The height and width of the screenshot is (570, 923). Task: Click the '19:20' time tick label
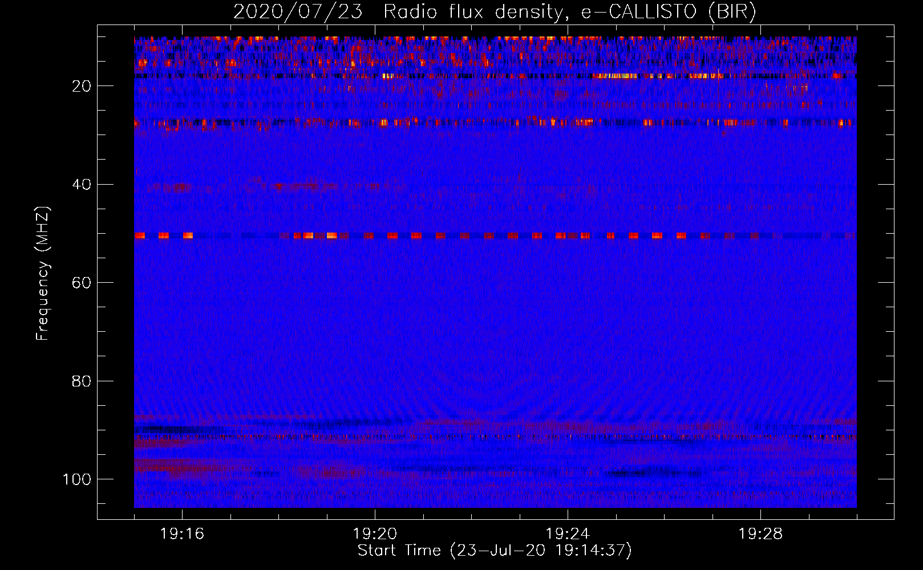coord(375,534)
